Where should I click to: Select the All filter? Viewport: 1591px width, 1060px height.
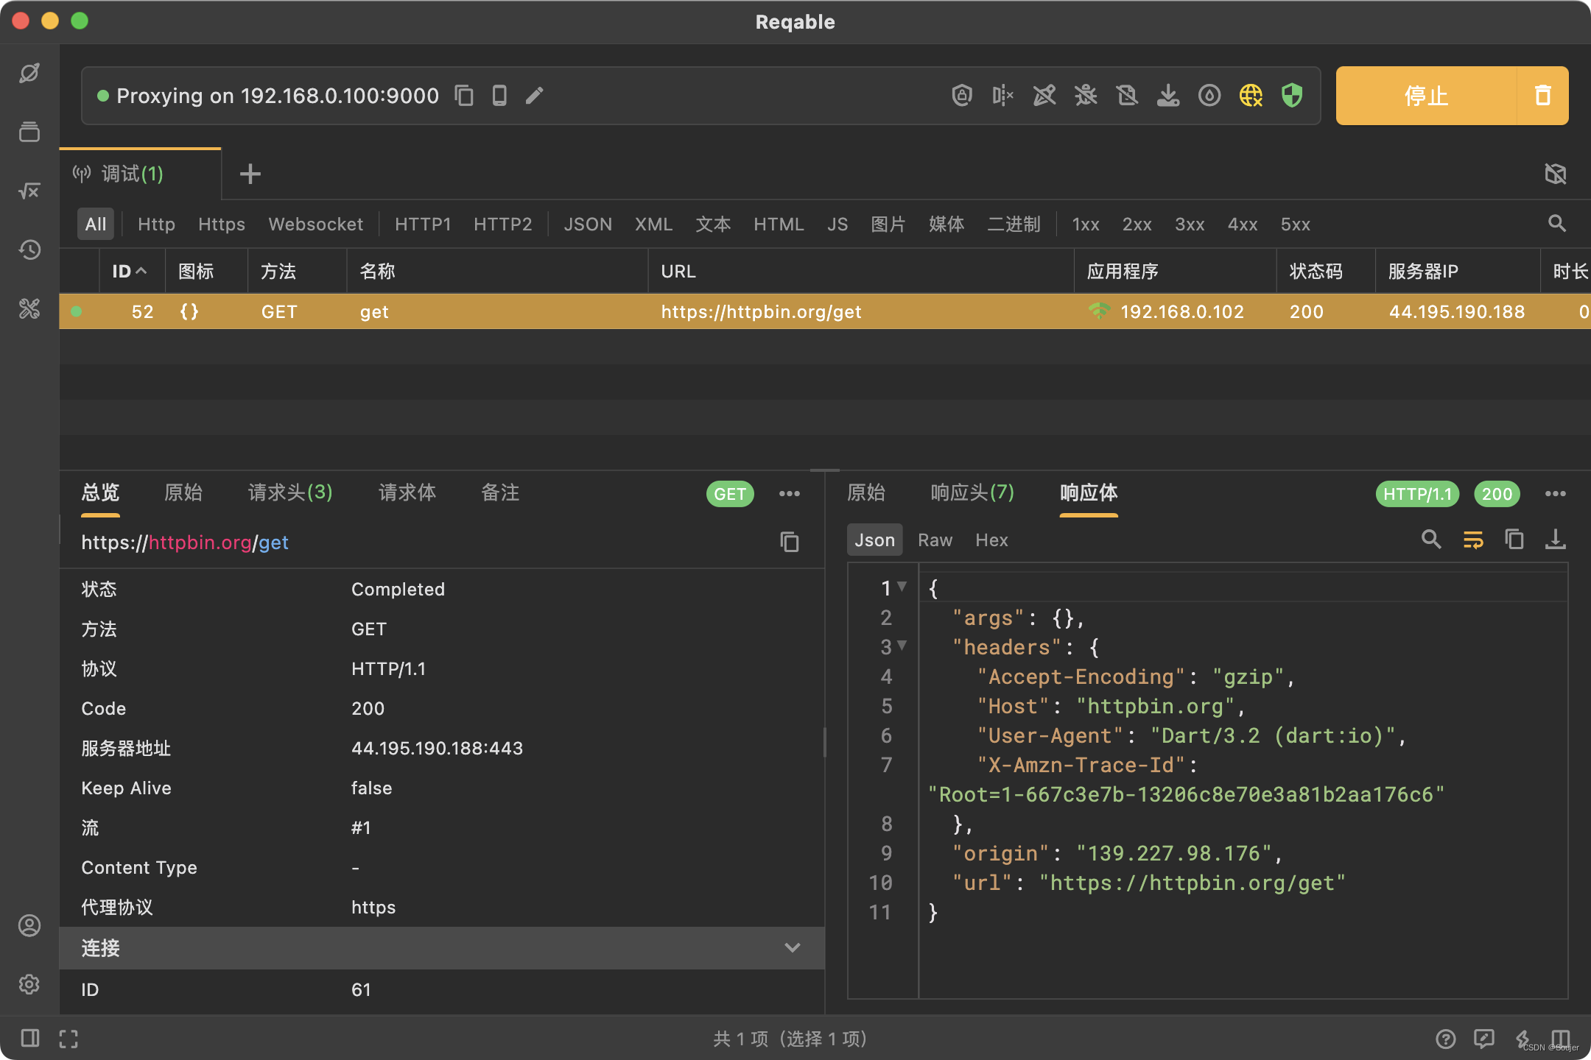pyautogui.click(x=96, y=225)
